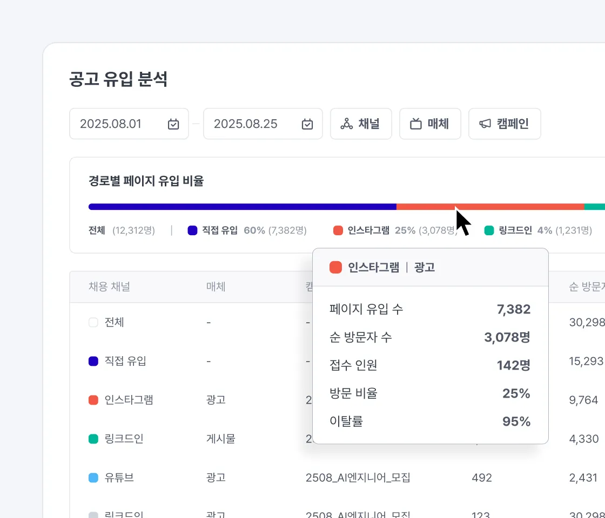Toggle 유튜브 row color marker
Viewport: 605px width, 518px height.
point(93,478)
